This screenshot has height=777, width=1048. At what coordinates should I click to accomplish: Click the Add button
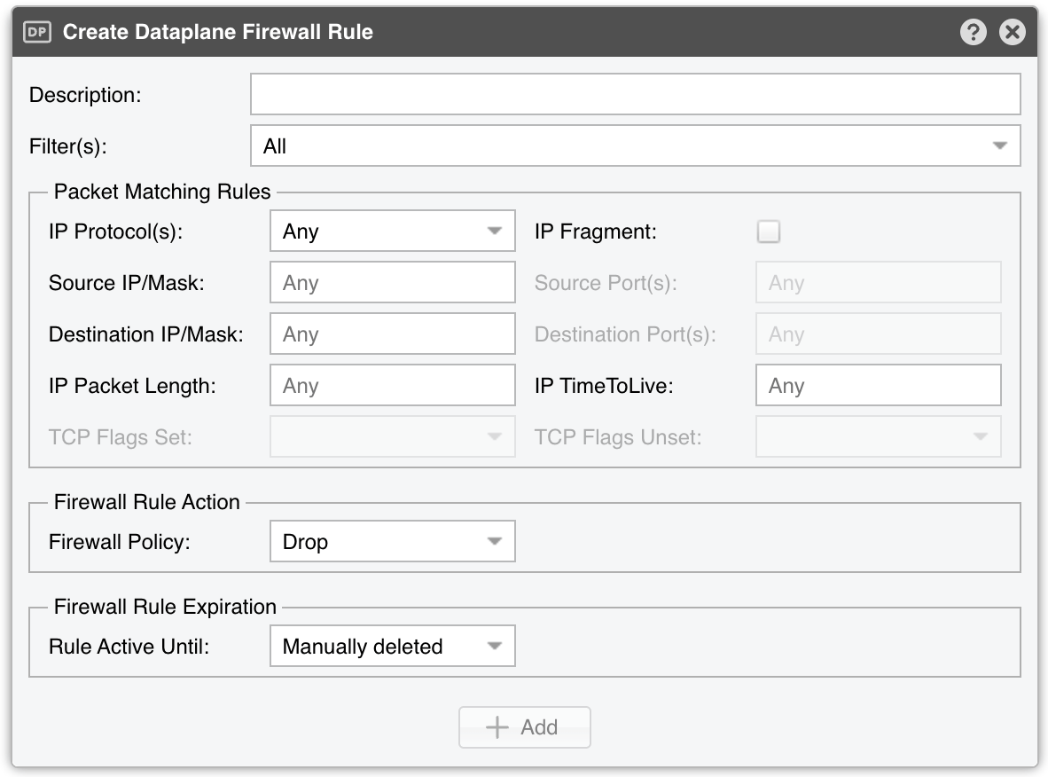525,726
